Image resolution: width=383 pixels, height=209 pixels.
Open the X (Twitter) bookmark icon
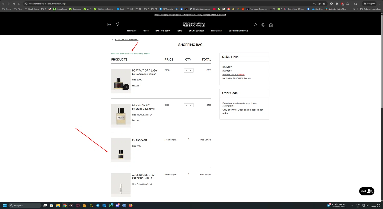(x=186, y=9)
